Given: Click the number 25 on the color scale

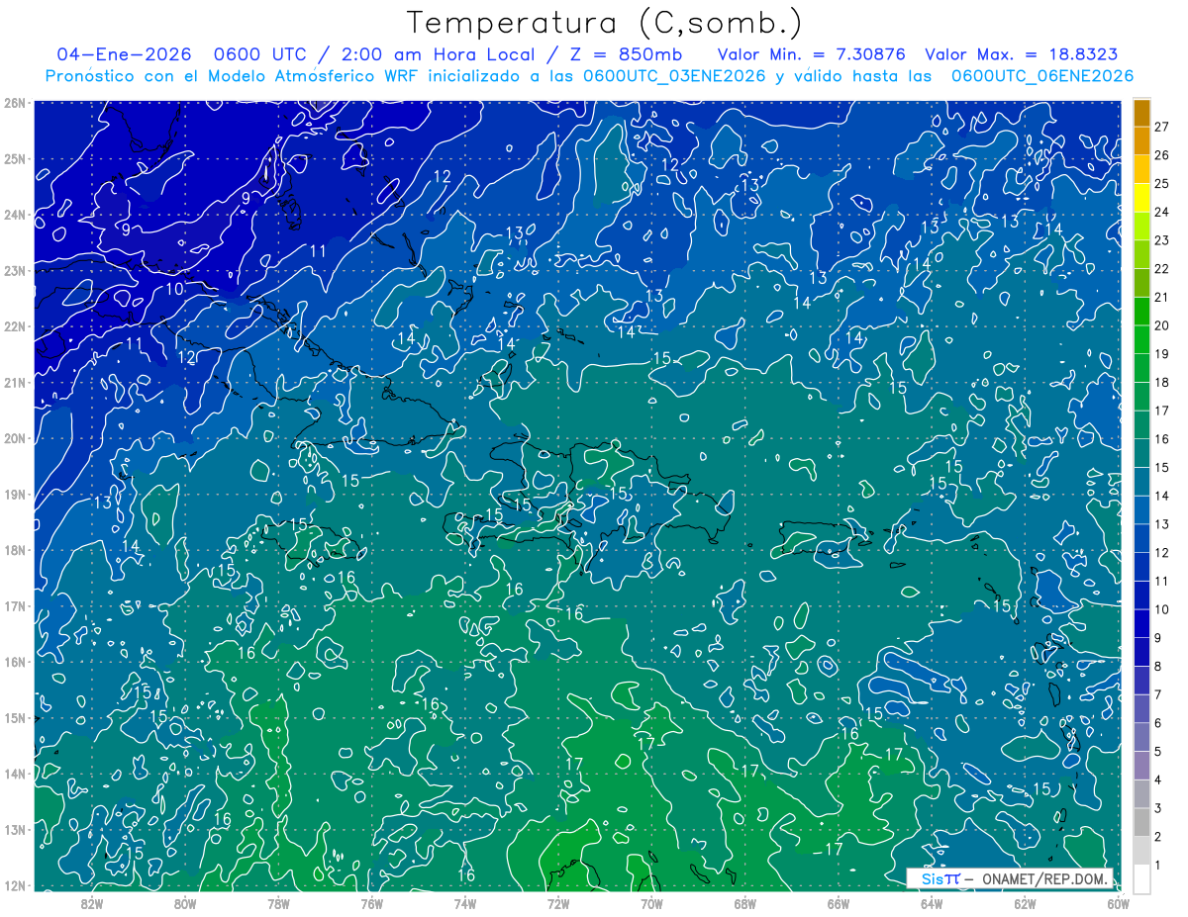Looking at the screenshot, I should click(x=1161, y=184).
